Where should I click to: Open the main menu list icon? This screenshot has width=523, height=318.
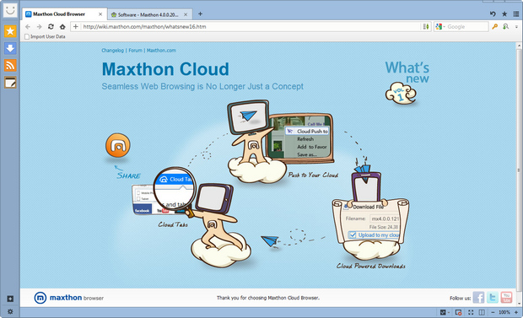point(516,13)
